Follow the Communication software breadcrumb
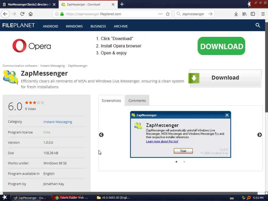 20,66
